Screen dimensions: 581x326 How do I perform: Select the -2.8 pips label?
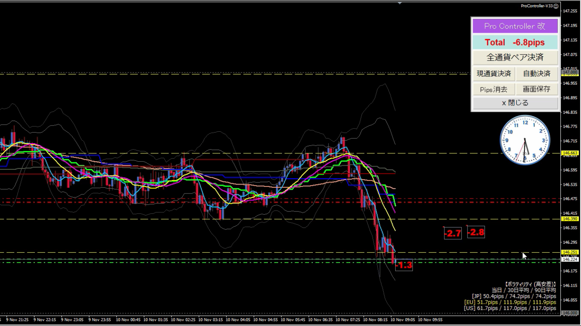[476, 232]
